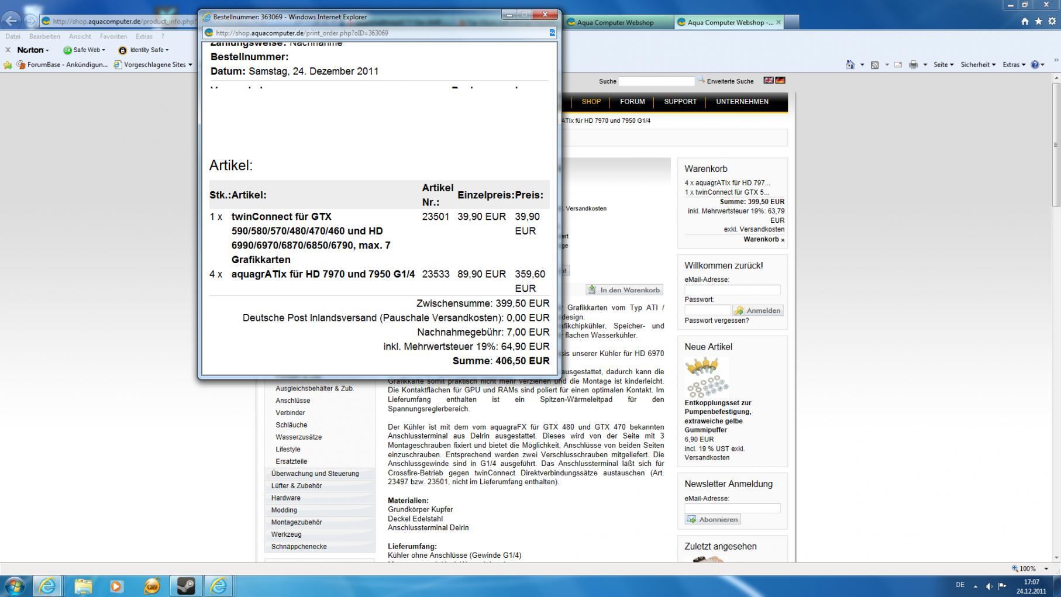Screen dimensions: 1061x597
Task: Click Passwort vergessen? link
Action: coord(716,320)
